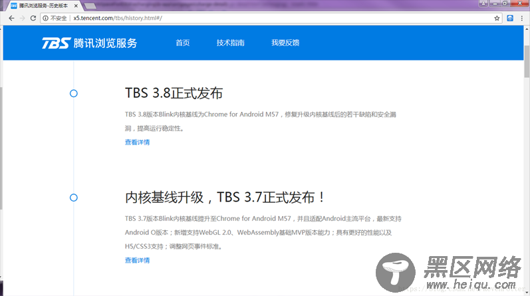Open the 首页 navigation item

coord(182,43)
